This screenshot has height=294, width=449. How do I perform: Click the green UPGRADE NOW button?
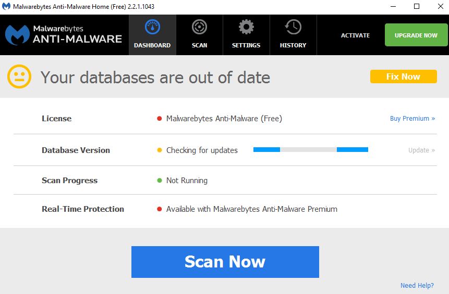point(416,35)
